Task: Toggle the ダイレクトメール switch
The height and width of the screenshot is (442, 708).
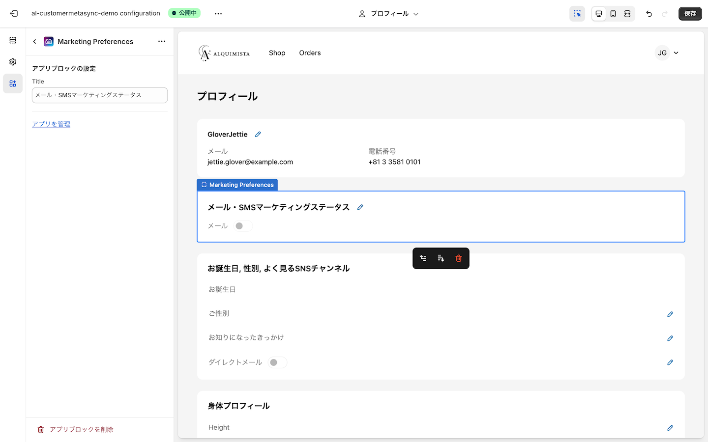Action: coord(277,362)
